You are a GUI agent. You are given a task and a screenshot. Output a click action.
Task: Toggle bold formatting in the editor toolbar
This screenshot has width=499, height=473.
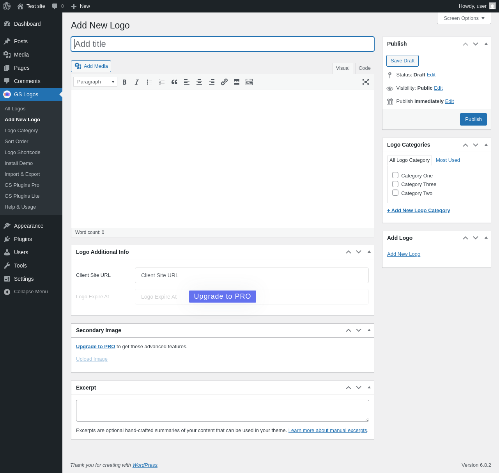pyautogui.click(x=124, y=82)
